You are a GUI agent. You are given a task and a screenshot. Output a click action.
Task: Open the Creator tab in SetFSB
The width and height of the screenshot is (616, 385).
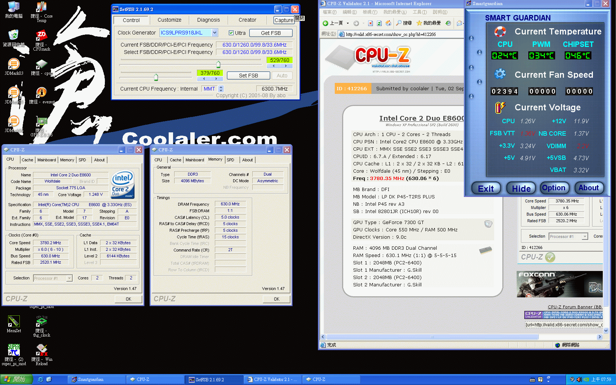point(247,20)
